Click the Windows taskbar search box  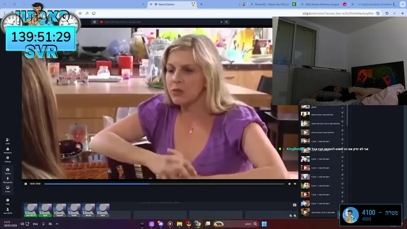pyautogui.click(x=235, y=224)
